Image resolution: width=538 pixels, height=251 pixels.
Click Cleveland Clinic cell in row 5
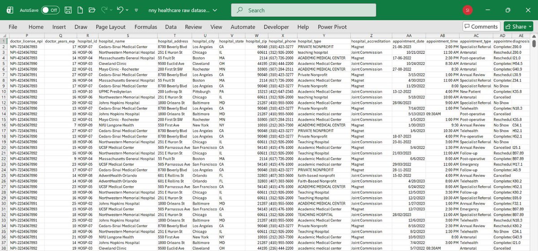[x=128, y=63]
